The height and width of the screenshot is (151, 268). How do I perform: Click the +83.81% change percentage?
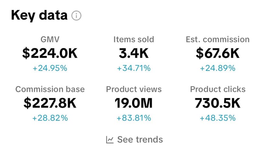(134, 118)
